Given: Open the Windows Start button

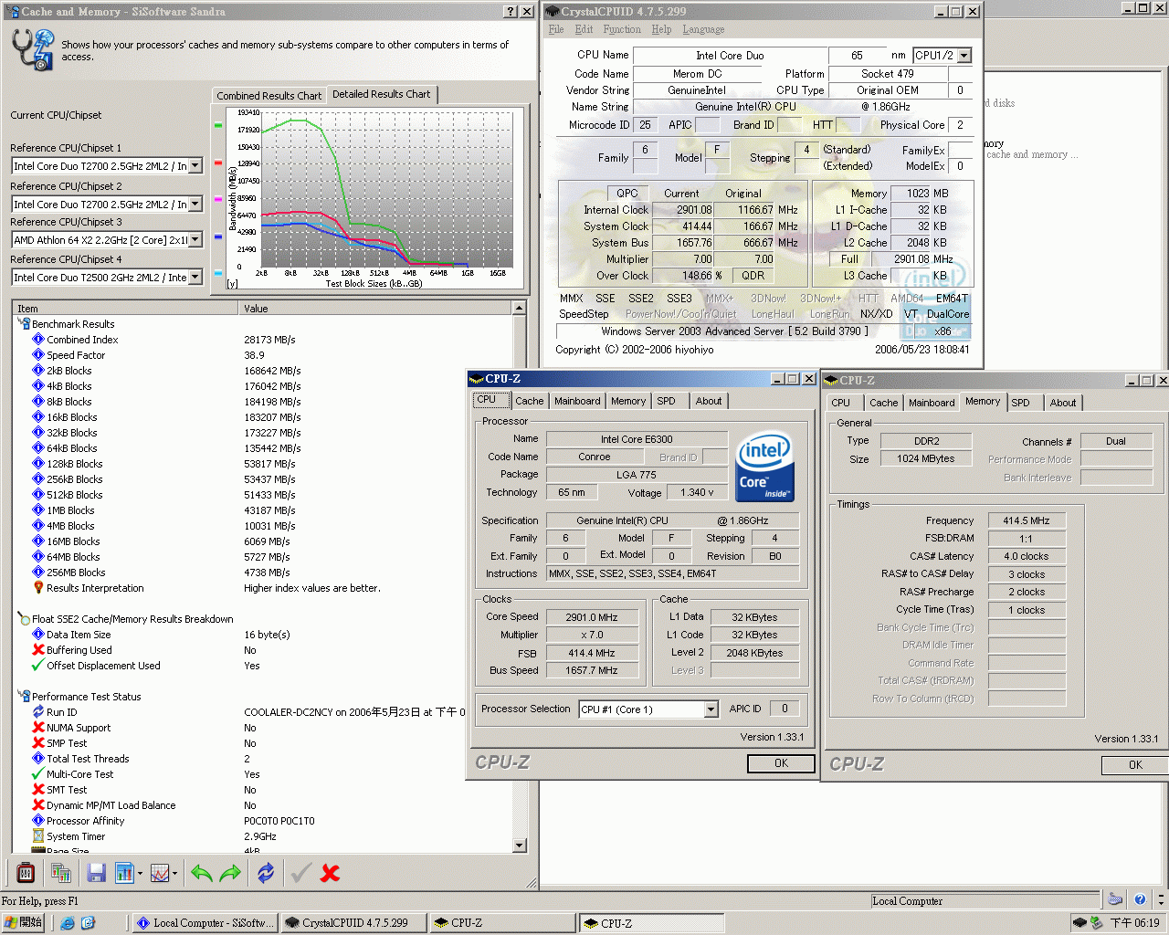Looking at the screenshot, I should pos(23,923).
